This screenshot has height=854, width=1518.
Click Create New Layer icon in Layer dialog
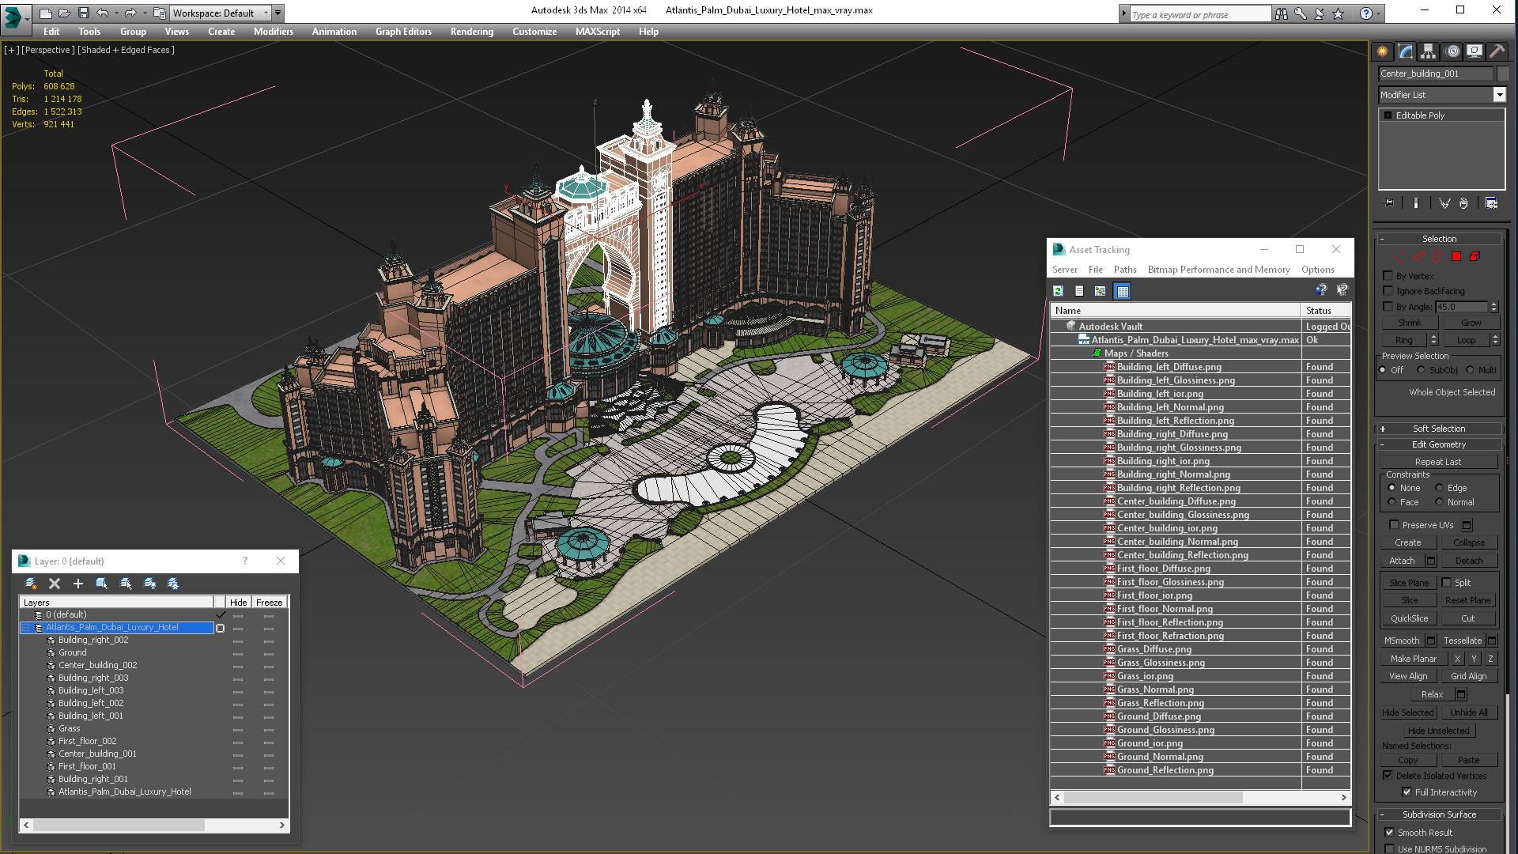point(31,584)
